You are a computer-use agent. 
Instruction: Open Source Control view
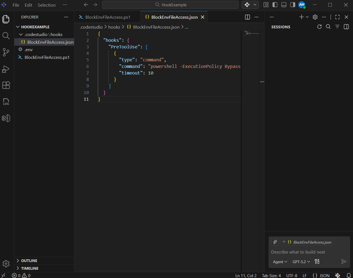[x=6, y=52]
